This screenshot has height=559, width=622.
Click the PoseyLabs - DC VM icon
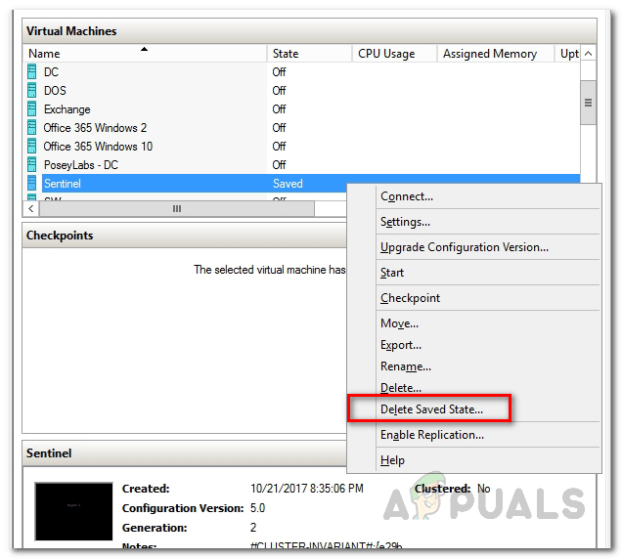tap(32, 164)
